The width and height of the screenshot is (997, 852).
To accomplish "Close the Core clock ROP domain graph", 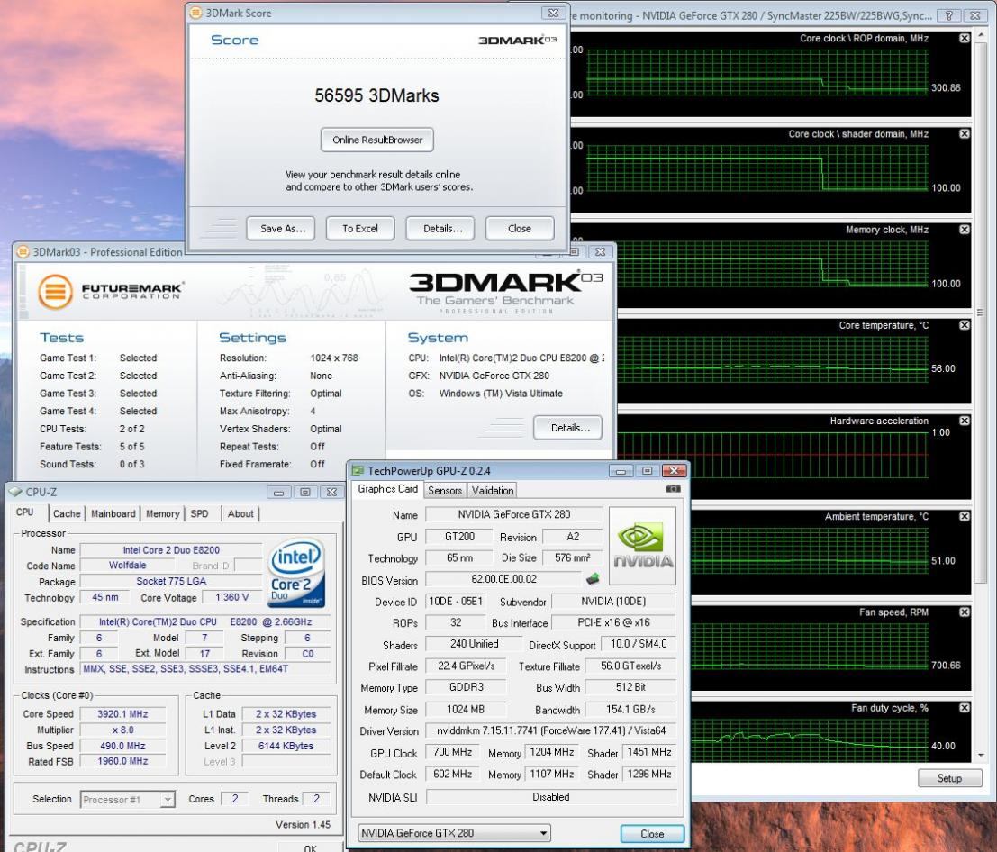I will tap(964, 38).
